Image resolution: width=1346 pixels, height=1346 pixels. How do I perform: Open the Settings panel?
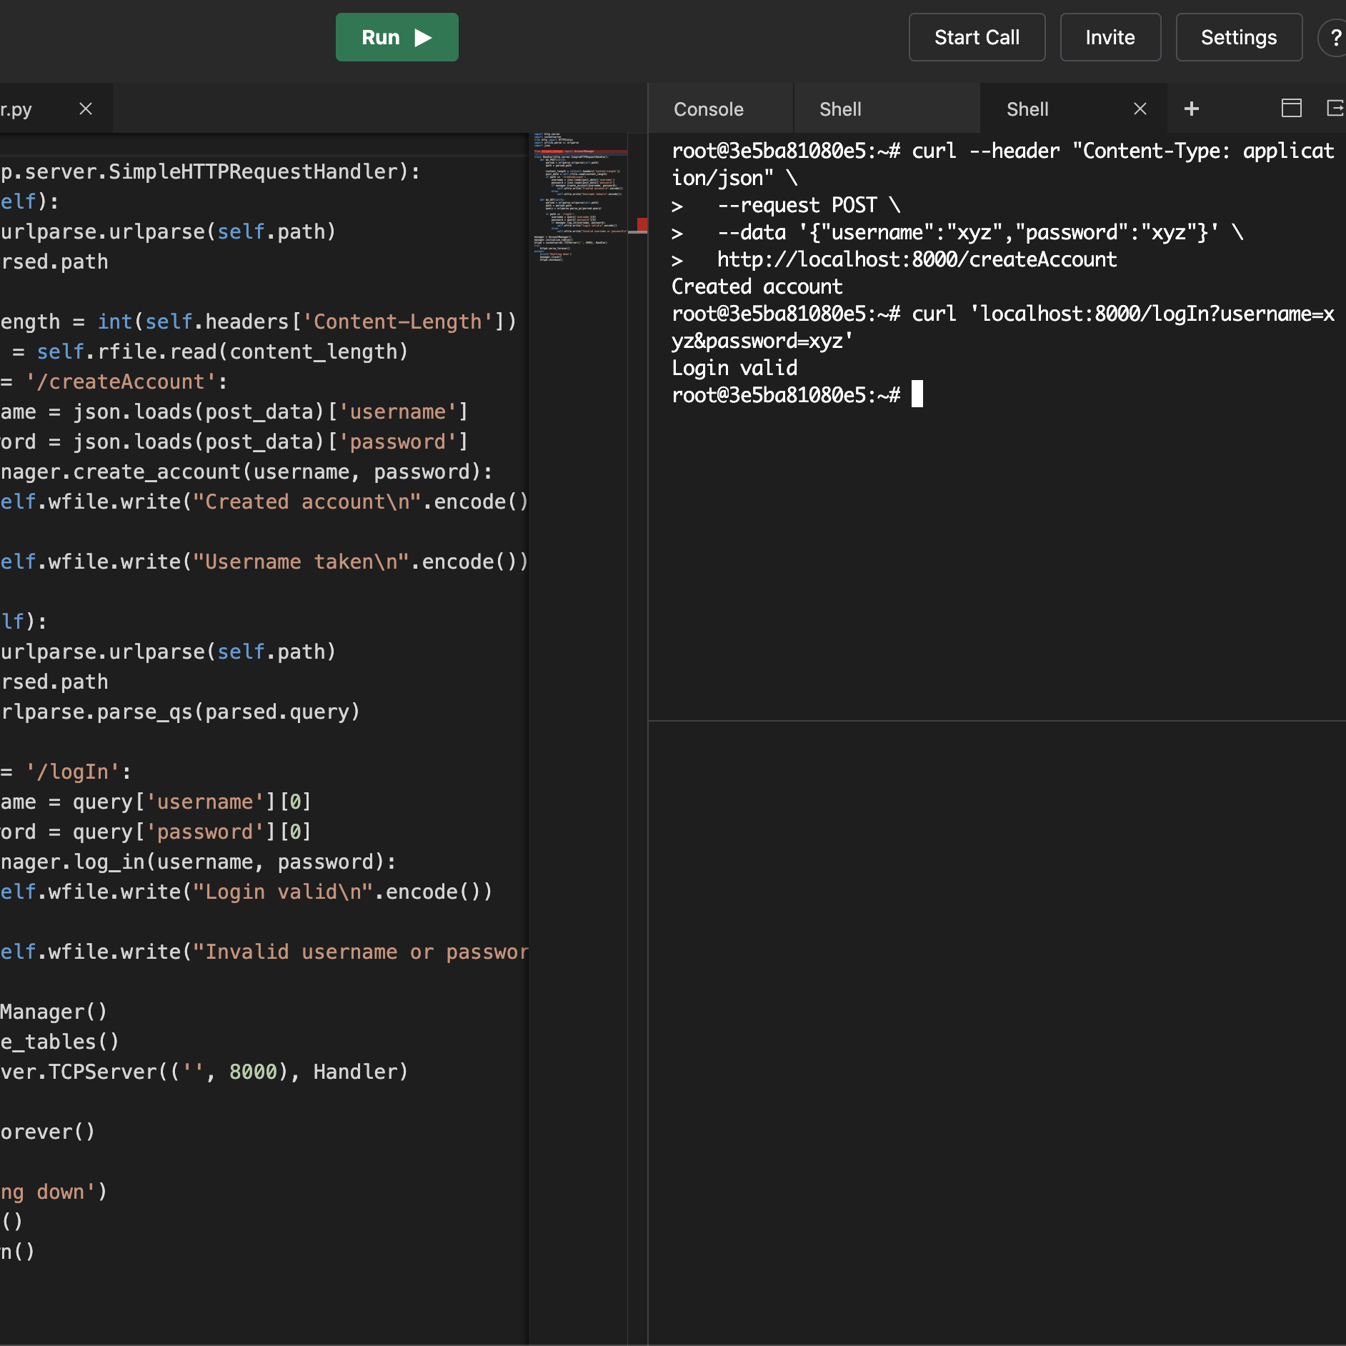[1238, 37]
